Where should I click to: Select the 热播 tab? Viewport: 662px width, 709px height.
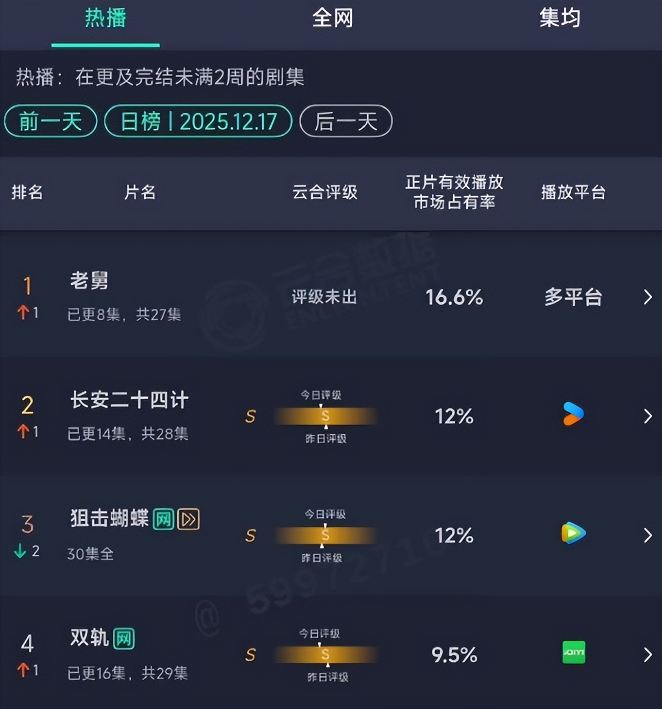(105, 19)
